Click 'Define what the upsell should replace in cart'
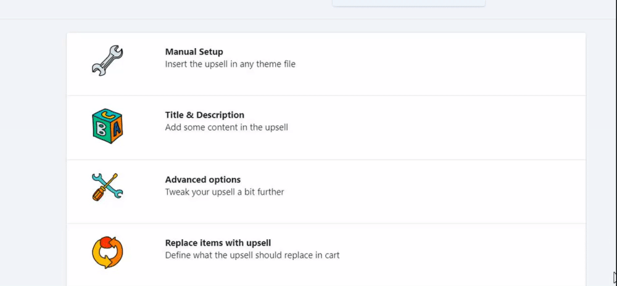 pyautogui.click(x=252, y=255)
